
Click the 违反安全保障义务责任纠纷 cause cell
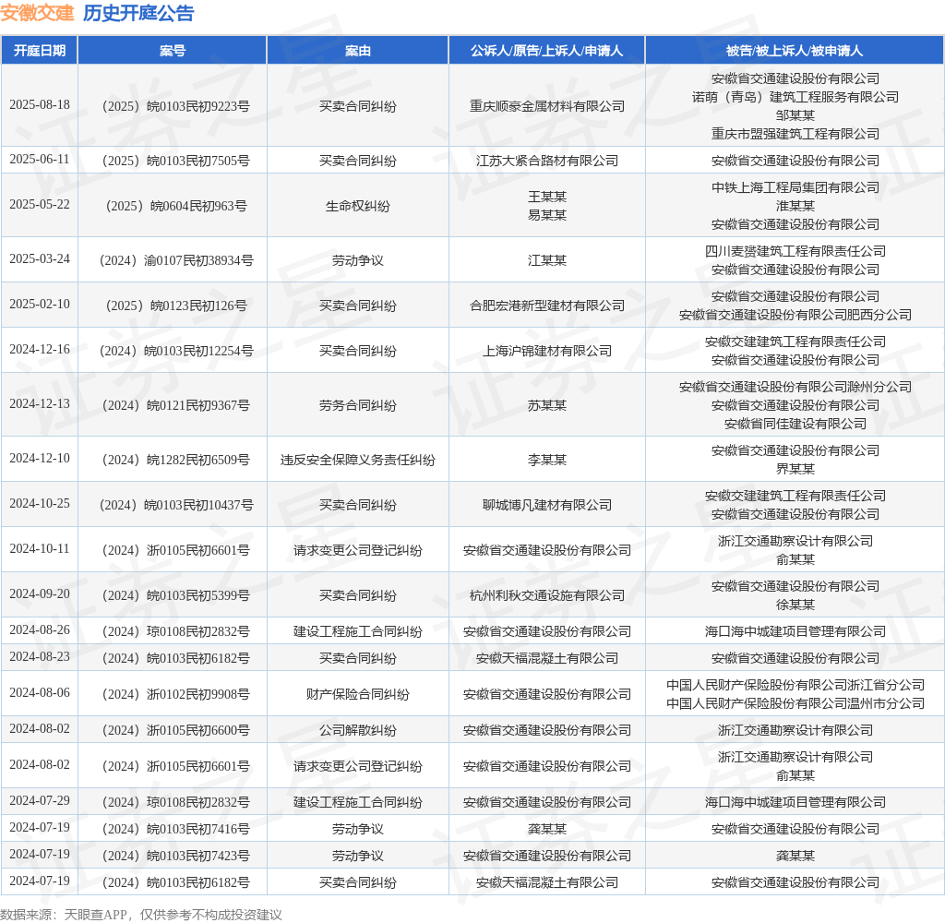[358, 460]
